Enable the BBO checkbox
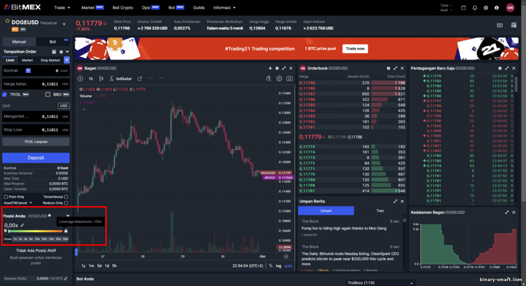Viewport: 526px width, 286px height. tap(48, 95)
